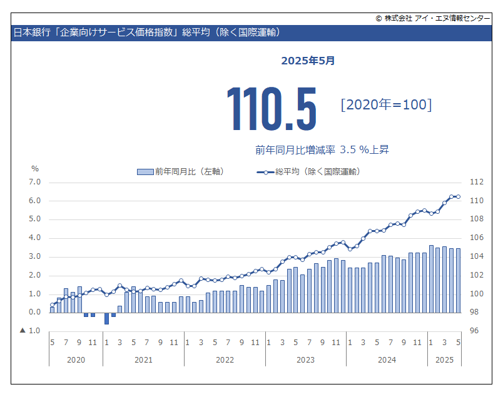Click the left axis value 5.0

pyautogui.click(x=34, y=219)
